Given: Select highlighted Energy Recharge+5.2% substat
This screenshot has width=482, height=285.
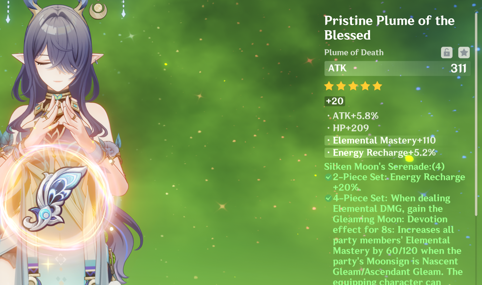Looking at the screenshot, I should click(x=381, y=153).
